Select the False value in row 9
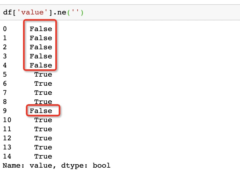The width and height of the screenshot is (240, 173). point(41,111)
